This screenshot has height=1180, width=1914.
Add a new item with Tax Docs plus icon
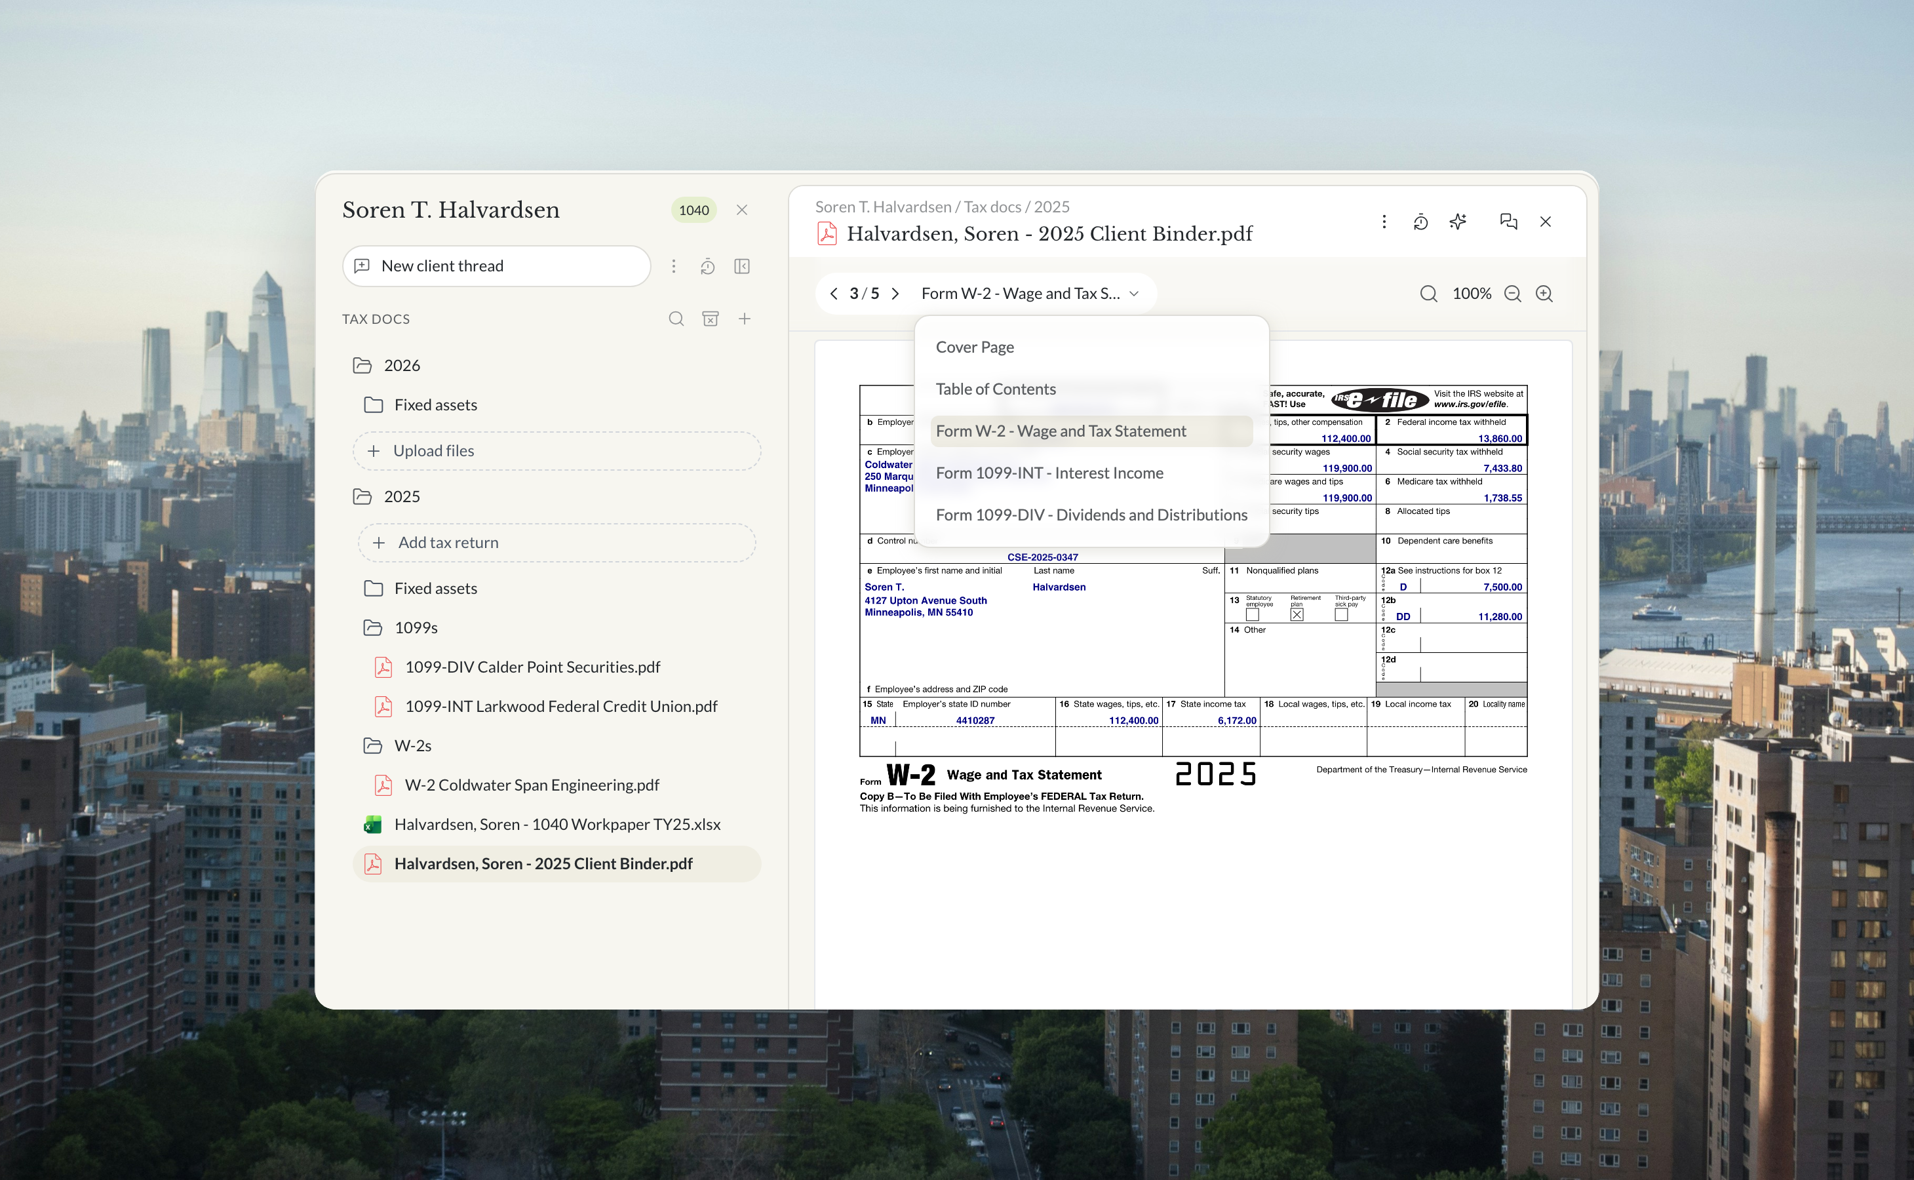pos(745,319)
